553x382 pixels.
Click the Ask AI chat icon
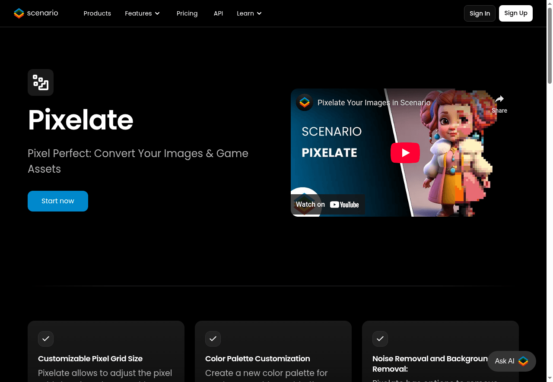tap(523, 361)
